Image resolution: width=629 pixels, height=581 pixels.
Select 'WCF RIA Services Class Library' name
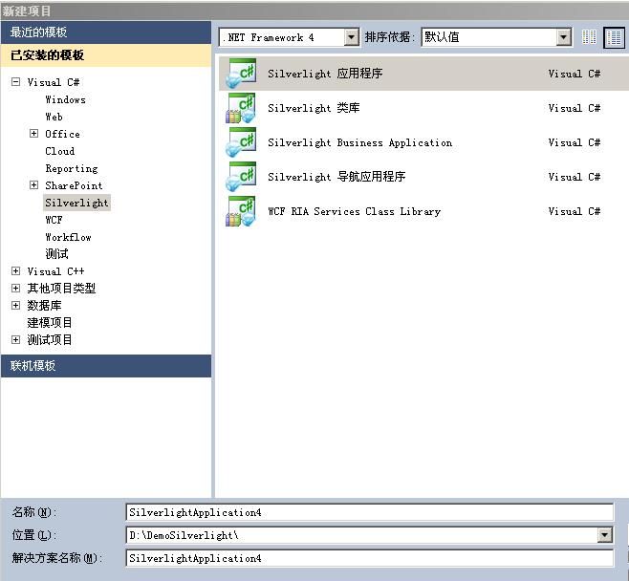[355, 211]
